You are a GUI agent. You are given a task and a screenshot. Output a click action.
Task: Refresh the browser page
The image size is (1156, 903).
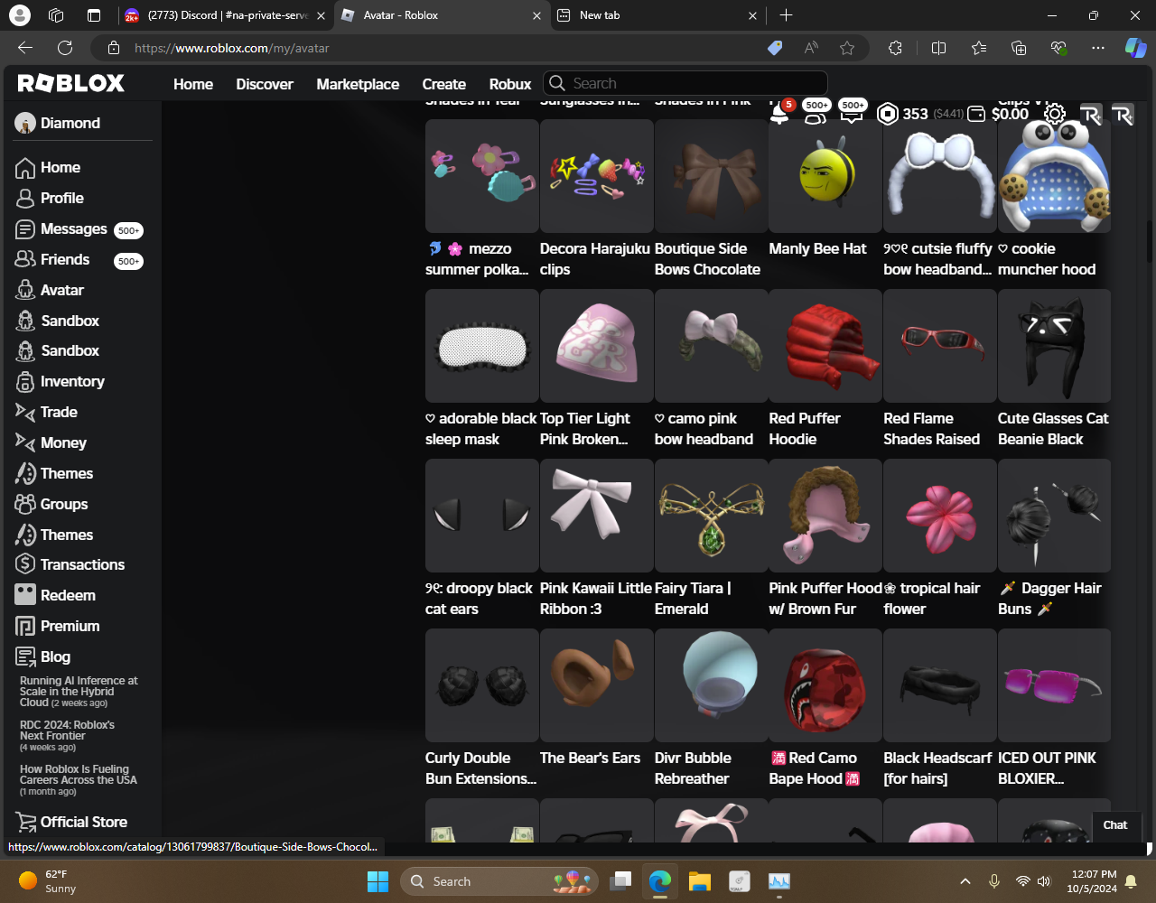tap(65, 48)
